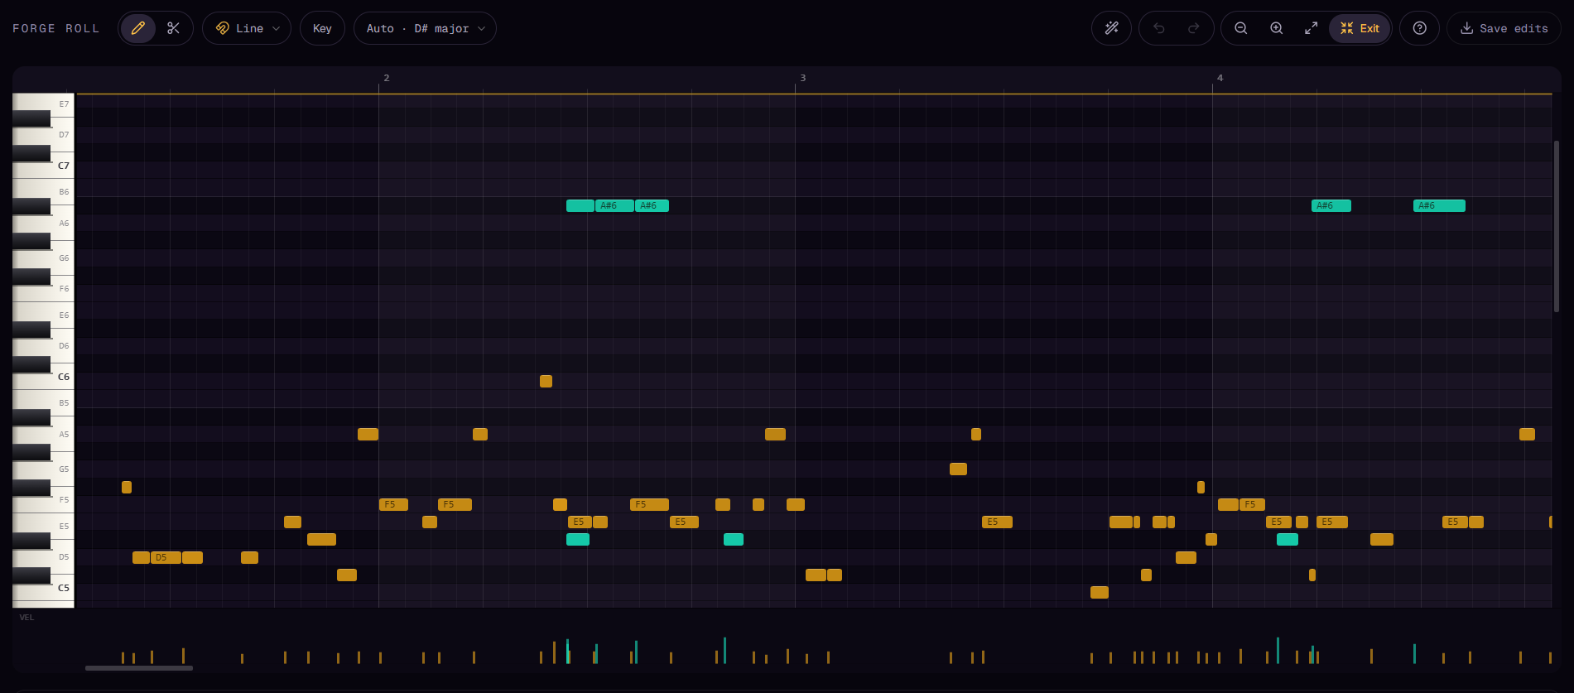Select the D5 labeled note

point(166,557)
